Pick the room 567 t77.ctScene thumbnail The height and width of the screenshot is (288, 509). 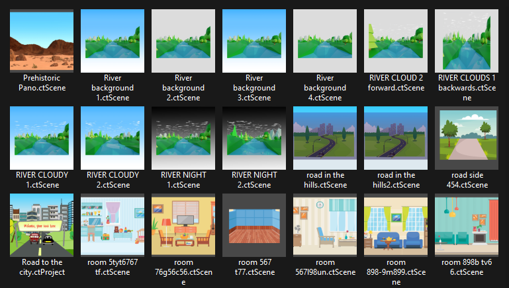click(x=254, y=225)
